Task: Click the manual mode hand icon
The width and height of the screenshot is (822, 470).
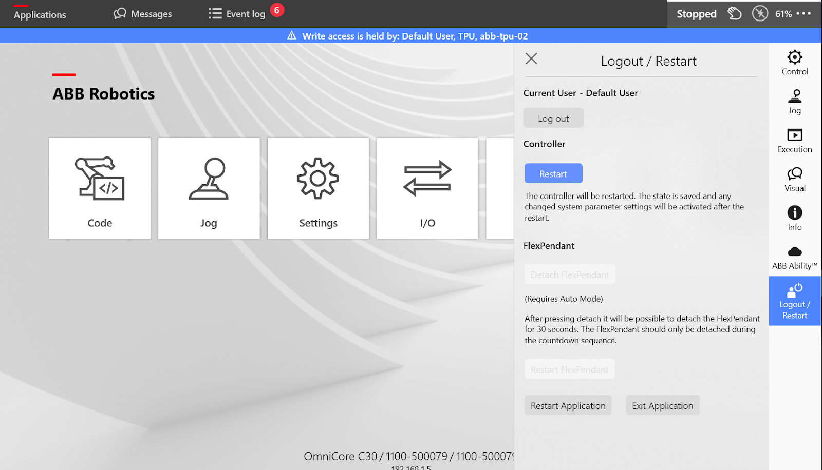Action: pyautogui.click(x=735, y=14)
